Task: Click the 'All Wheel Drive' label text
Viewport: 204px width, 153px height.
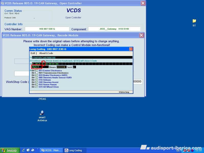Action: pyautogui.click(x=51, y=87)
